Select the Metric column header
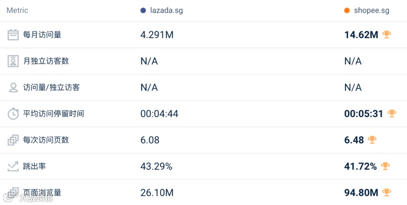 pyautogui.click(x=17, y=11)
